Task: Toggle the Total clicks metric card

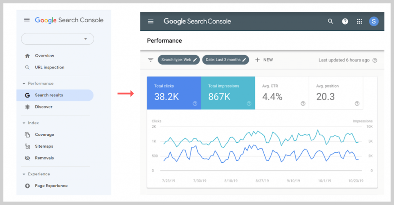Action: (x=174, y=93)
